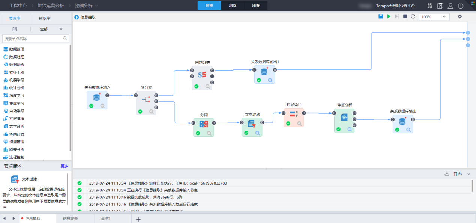Open canvas settings via the gear icon
476x223 pixels.
pyautogui.click(x=460, y=17)
